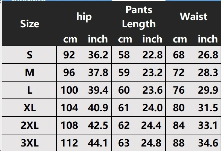Select waist inch value 34.6
Viewport: 221px width, 151px height.
[208, 143]
